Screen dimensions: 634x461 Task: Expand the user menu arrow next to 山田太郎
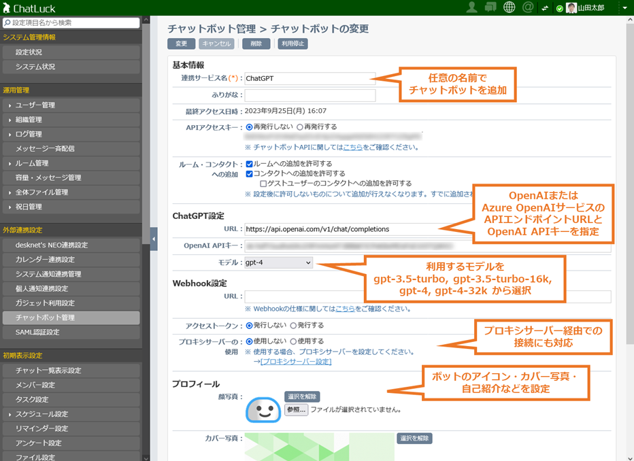click(625, 7)
